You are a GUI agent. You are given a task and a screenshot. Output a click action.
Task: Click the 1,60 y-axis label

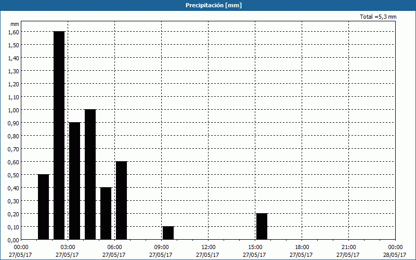14,32
